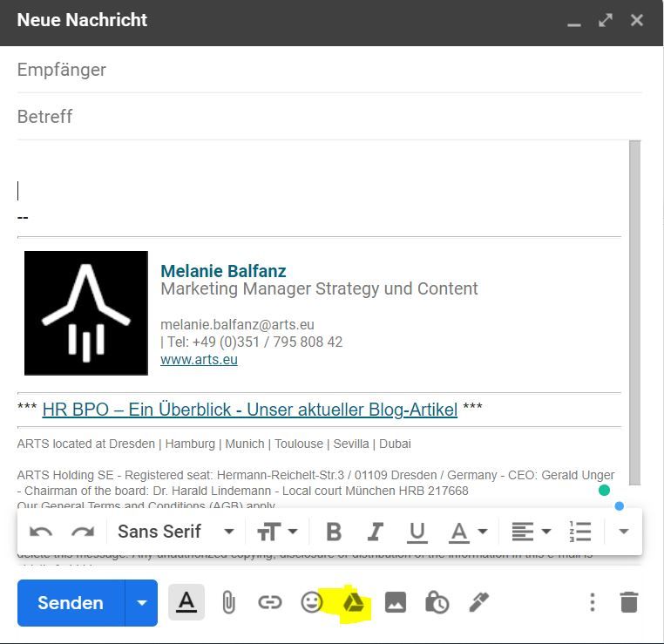Click the Betreff subject field
The height and width of the screenshot is (644, 664).
(x=329, y=117)
